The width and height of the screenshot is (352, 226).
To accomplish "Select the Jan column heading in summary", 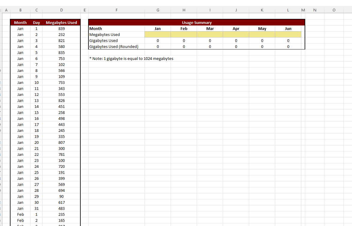I will coord(158,28).
